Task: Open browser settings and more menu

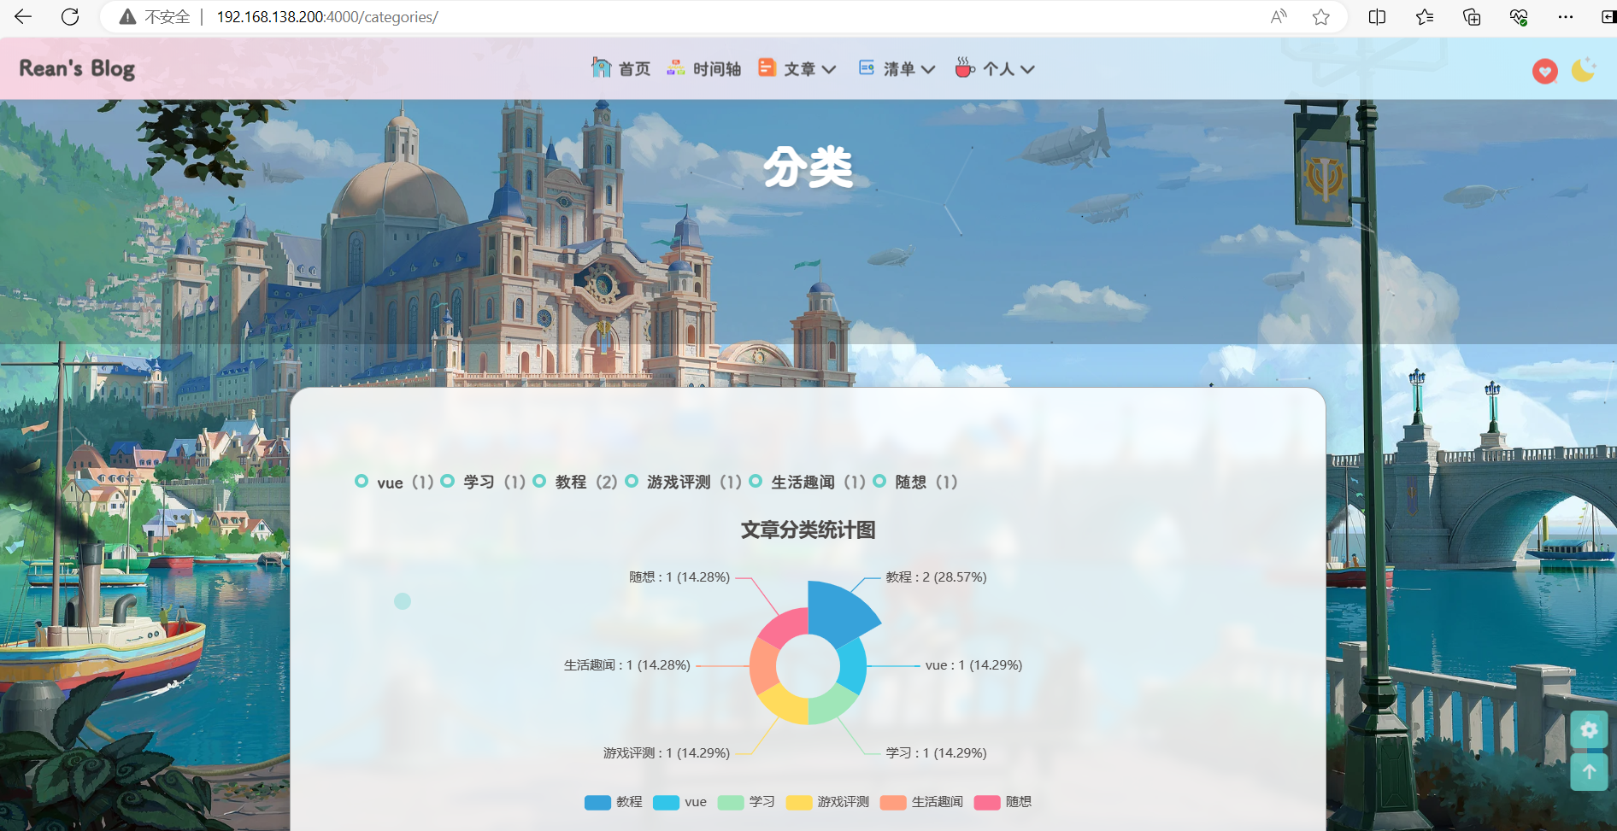Action: click(x=1566, y=17)
